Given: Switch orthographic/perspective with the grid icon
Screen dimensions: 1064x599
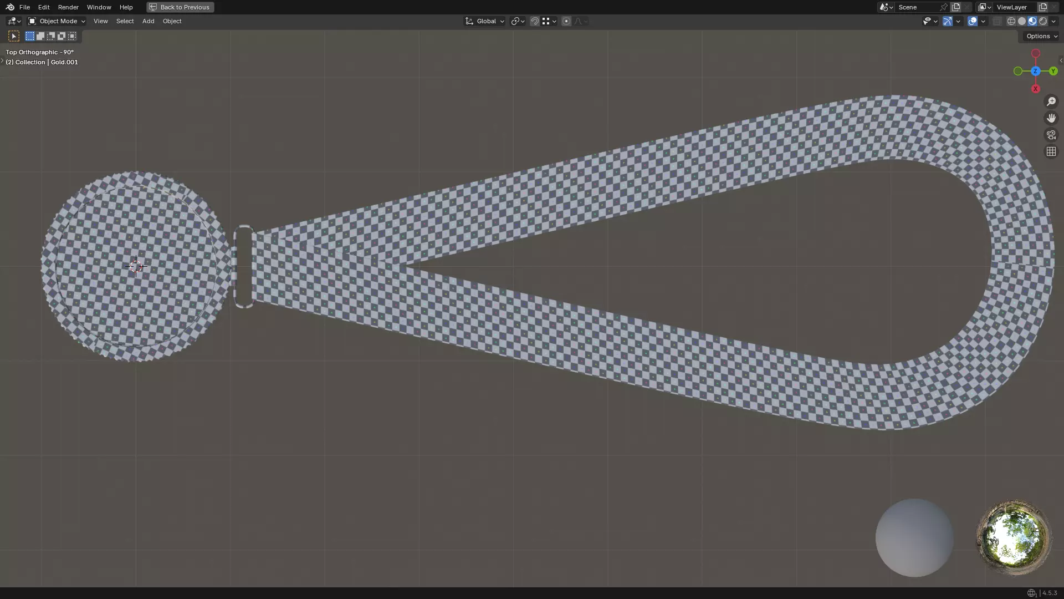Looking at the screenshot, I should coord(1051,151).
